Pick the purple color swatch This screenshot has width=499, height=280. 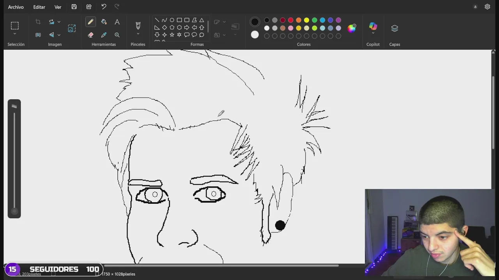pos(338,20)
